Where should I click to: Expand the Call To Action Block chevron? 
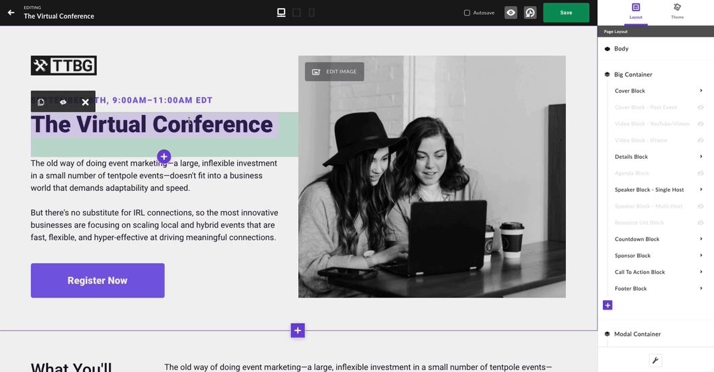[701, 271]
